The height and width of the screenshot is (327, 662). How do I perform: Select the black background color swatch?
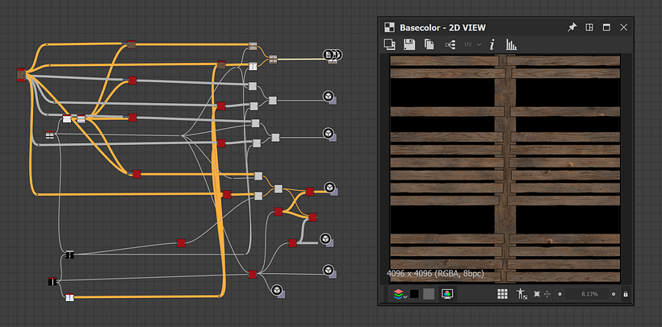[x=413, y=294]
